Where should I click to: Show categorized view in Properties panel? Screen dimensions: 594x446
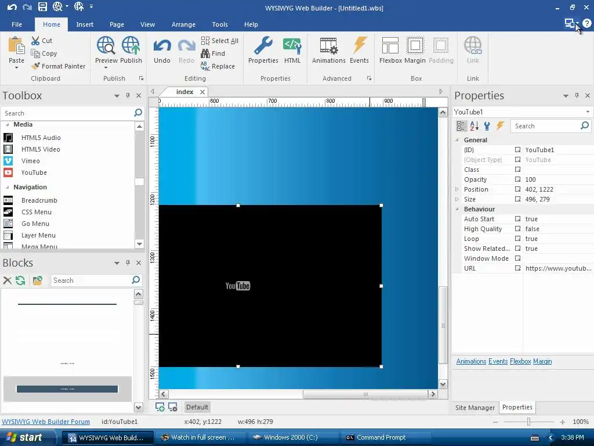coord(461,126)
